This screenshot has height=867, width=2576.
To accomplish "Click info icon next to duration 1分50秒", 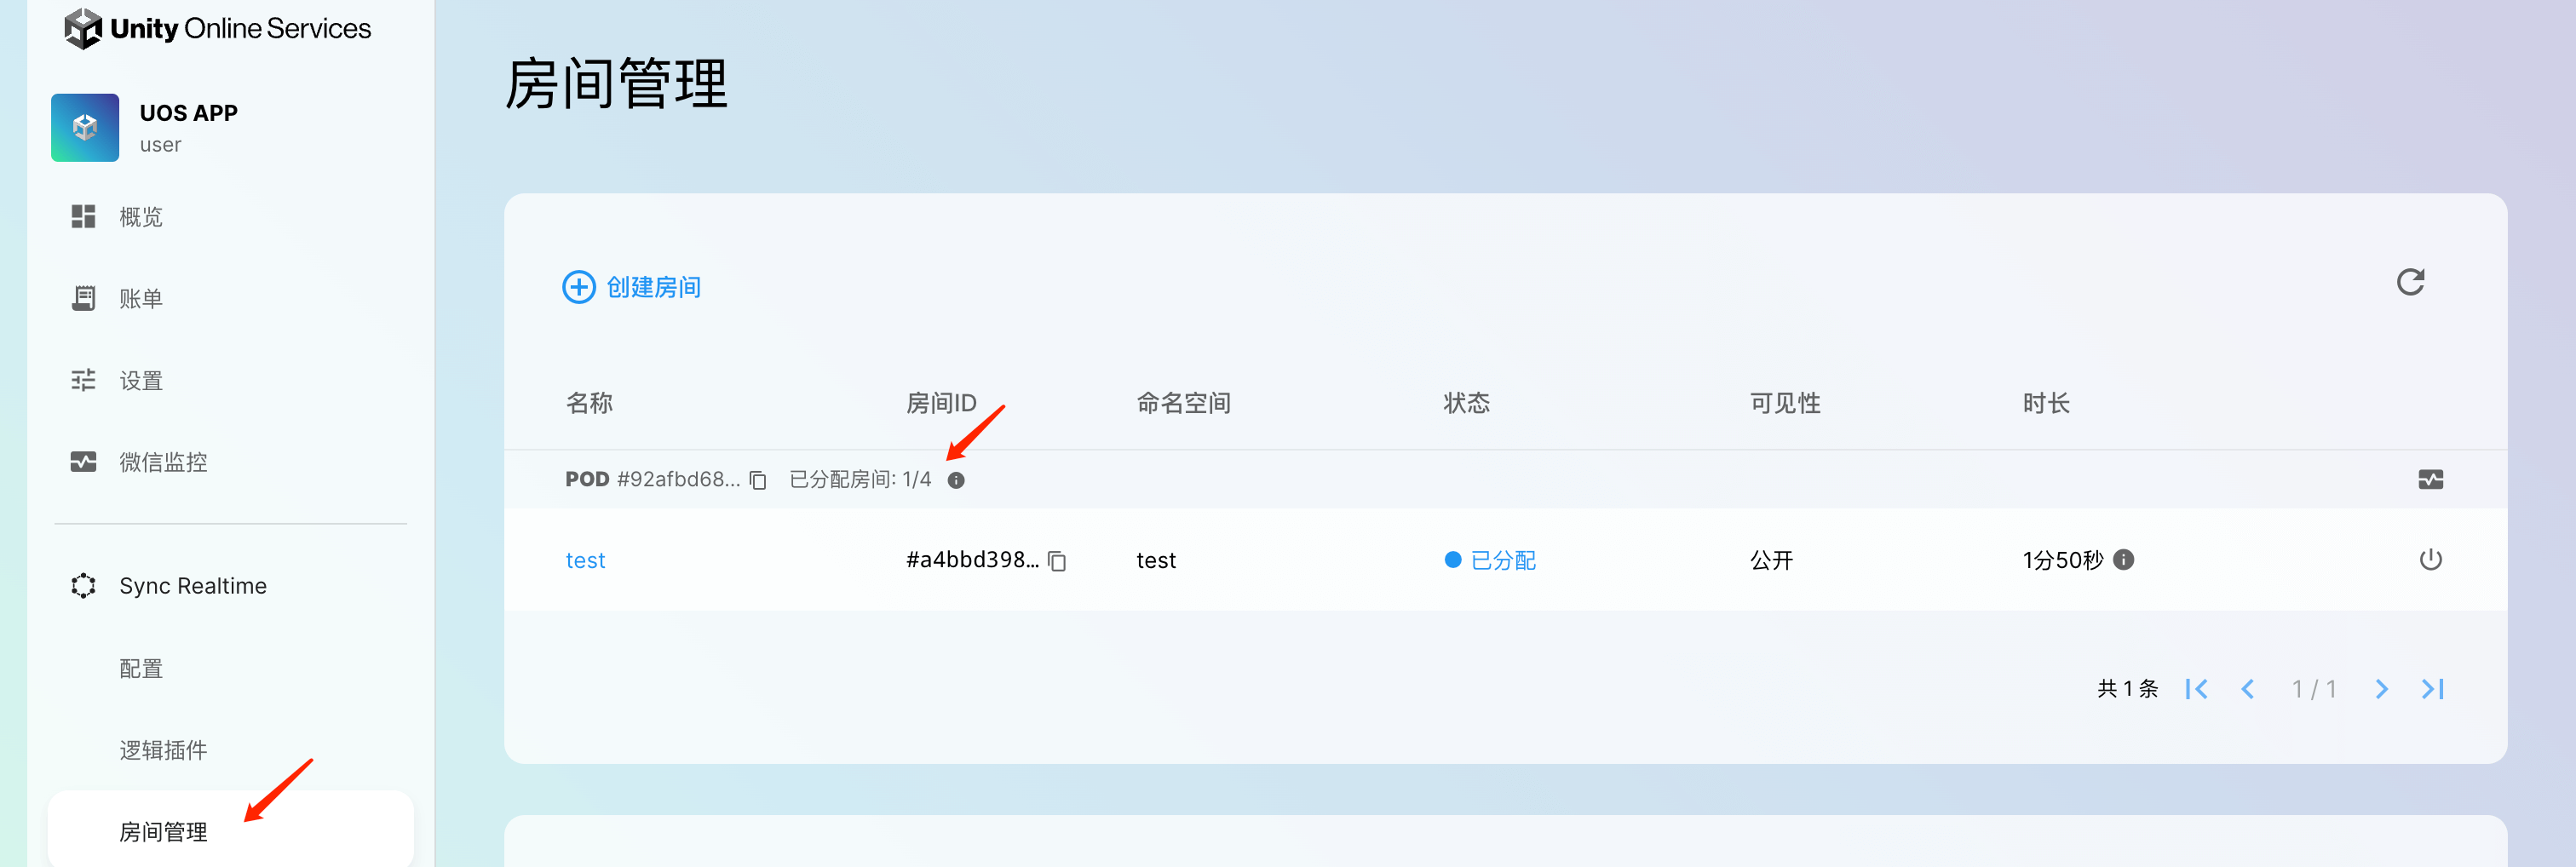I will [x=2124, y=560].
